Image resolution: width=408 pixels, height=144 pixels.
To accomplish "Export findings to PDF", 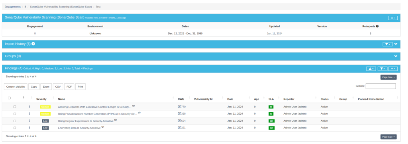I will point(69,87).
